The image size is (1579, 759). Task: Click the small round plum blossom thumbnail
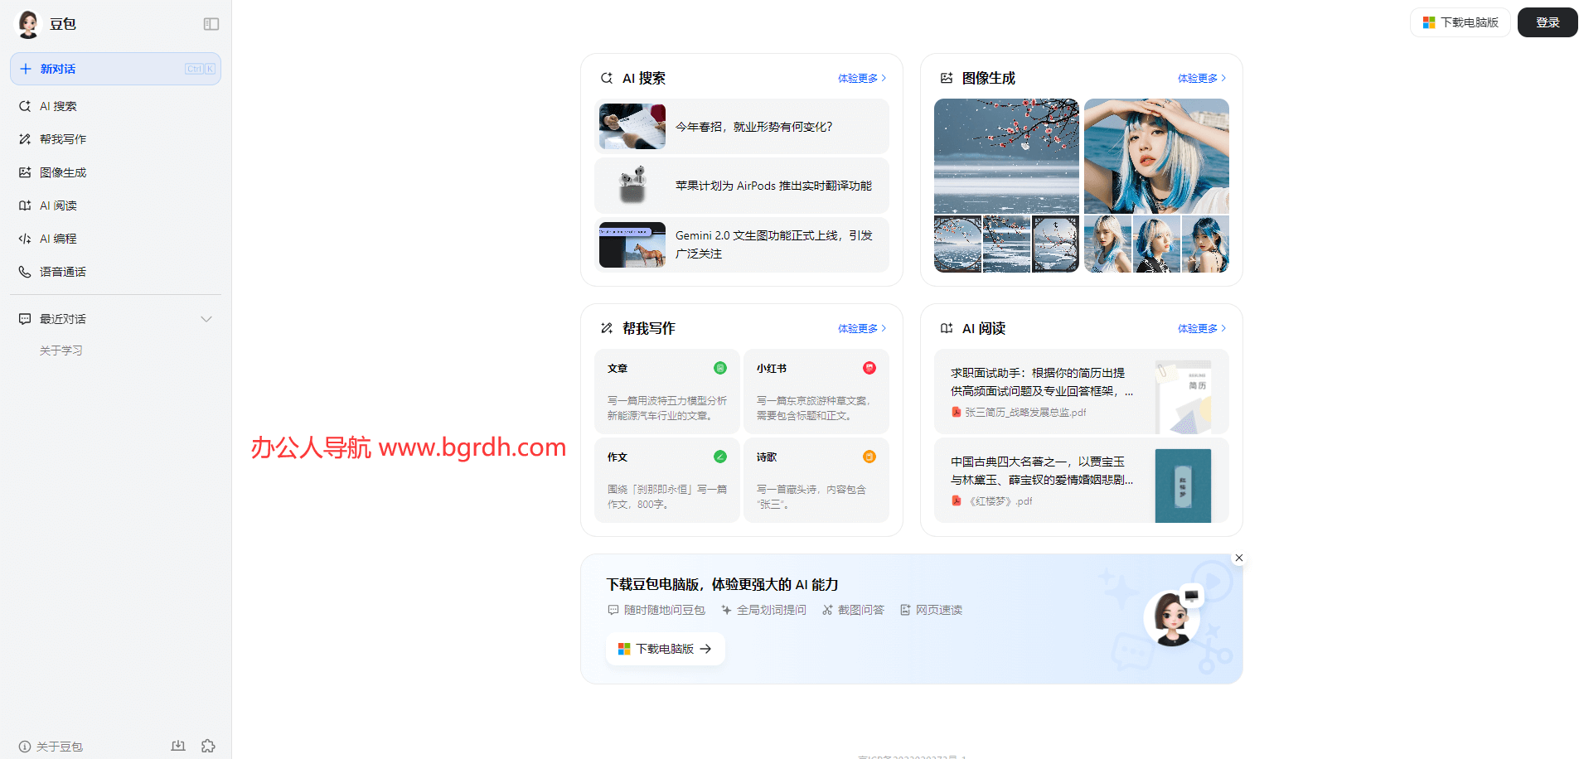point(957,244)
